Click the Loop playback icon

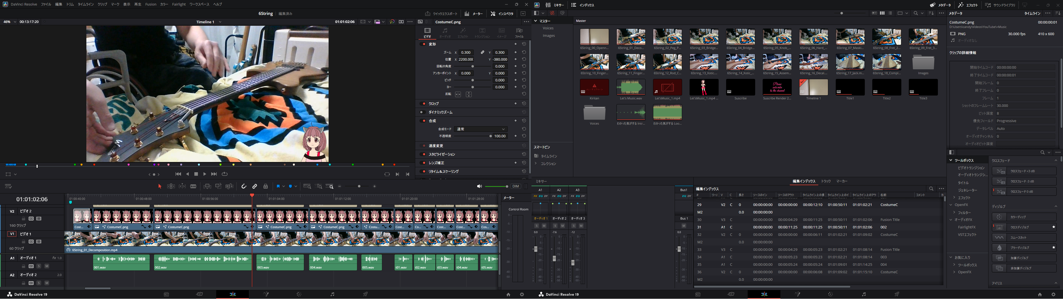(x=225, y=174)
